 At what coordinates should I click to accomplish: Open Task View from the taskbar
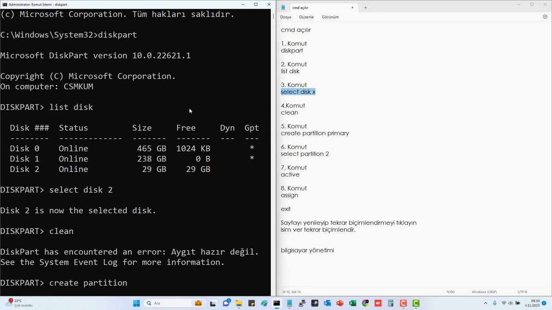(213, 303)
